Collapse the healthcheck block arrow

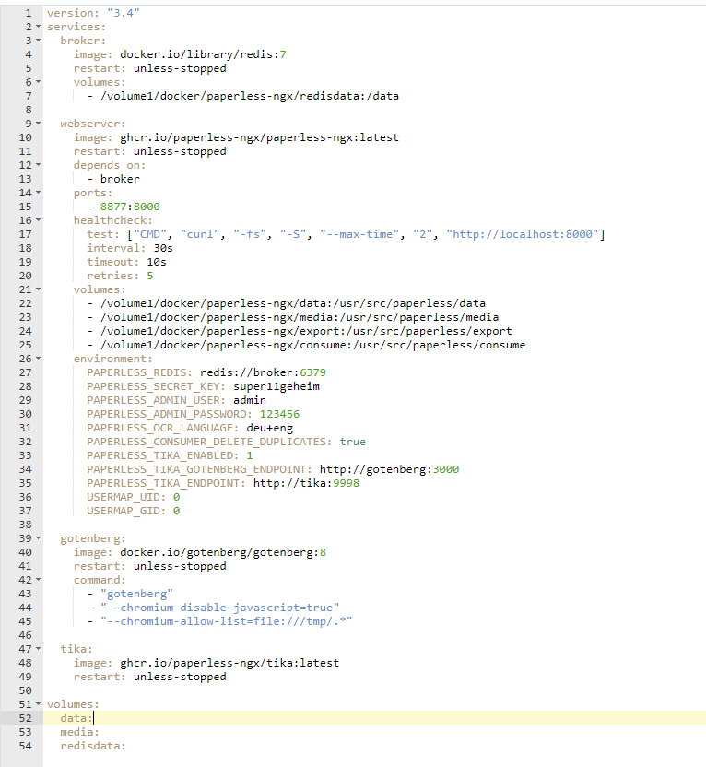click(x=38, y=220)
